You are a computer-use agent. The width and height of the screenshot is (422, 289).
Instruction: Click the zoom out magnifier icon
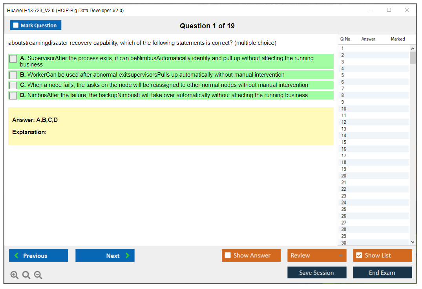[38, 275]
